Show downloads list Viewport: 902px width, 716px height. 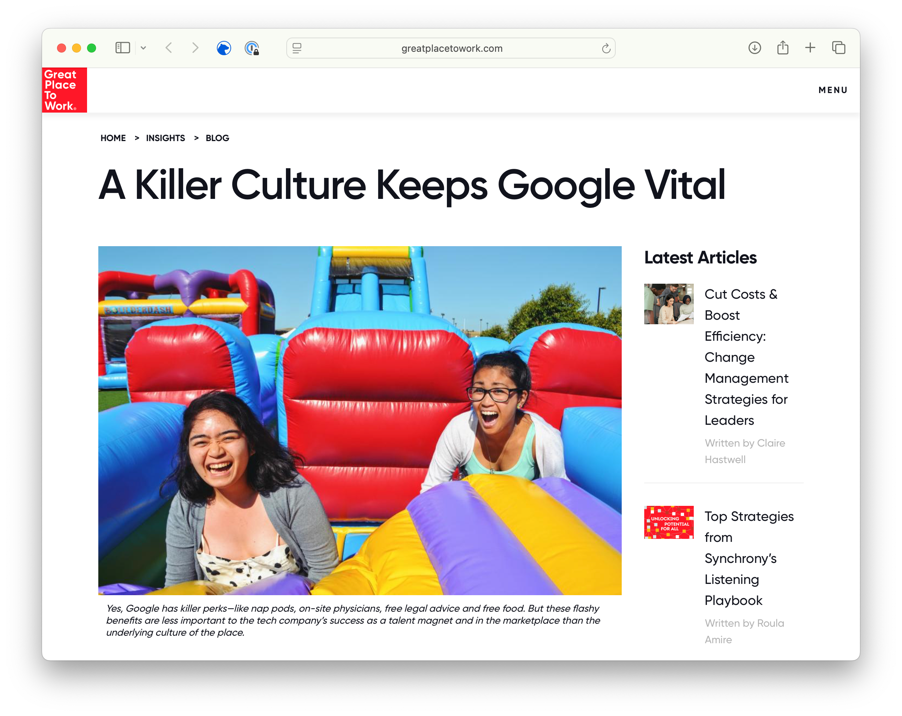point(754,48)
